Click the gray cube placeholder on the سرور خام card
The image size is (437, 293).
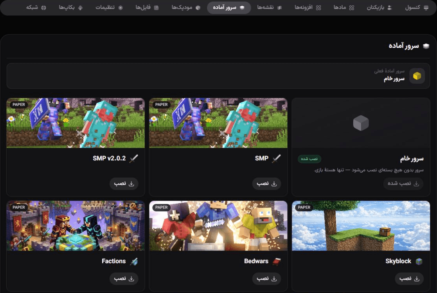361,123
